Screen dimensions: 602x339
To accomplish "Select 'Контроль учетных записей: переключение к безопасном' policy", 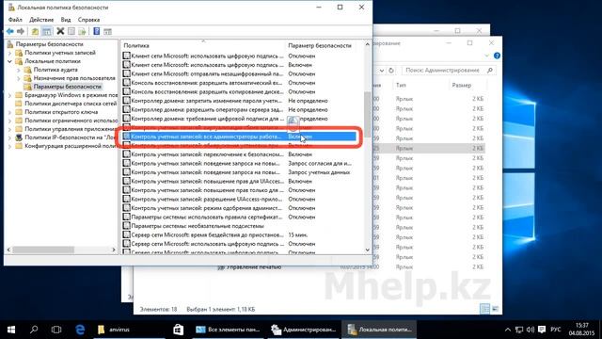I will 207,154.
